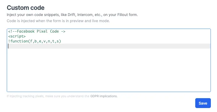
Task: Click the Custom code heading
Action: click(x=26, y=8)
